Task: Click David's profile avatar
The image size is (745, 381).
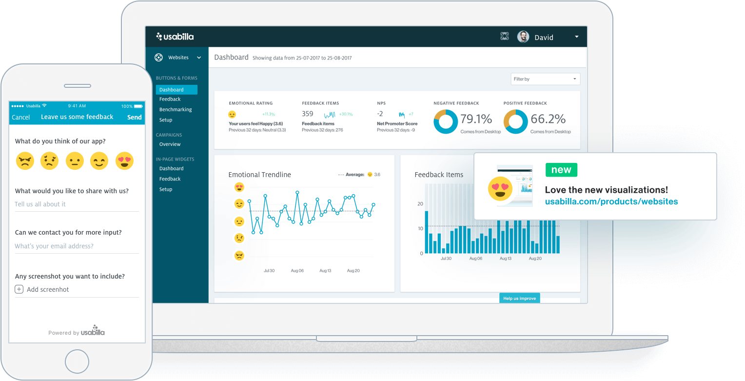Action: coord(523,36)
